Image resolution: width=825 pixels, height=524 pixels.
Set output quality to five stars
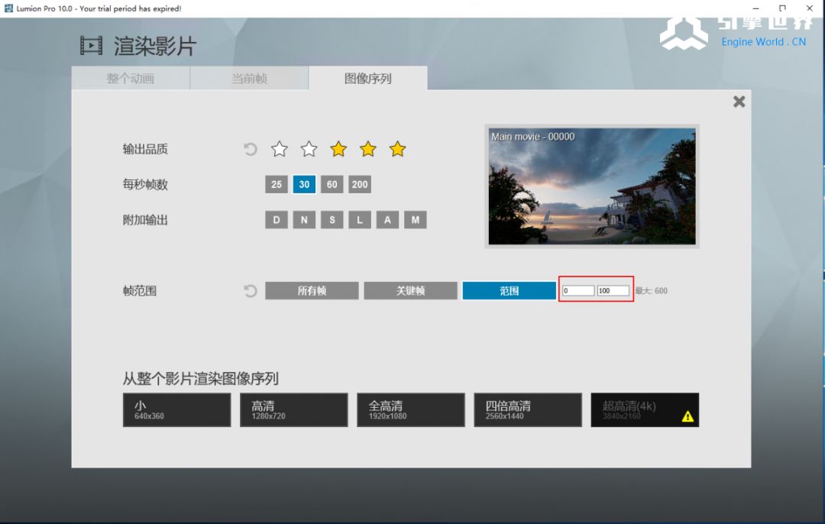pyautogui.click(x=398, y=150)
